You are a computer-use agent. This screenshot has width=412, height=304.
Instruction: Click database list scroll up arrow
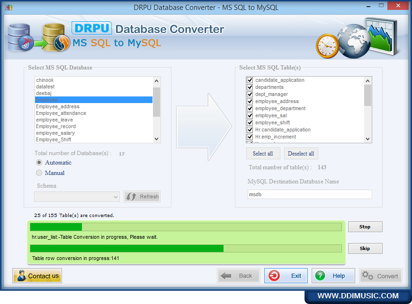coord(157,81)
